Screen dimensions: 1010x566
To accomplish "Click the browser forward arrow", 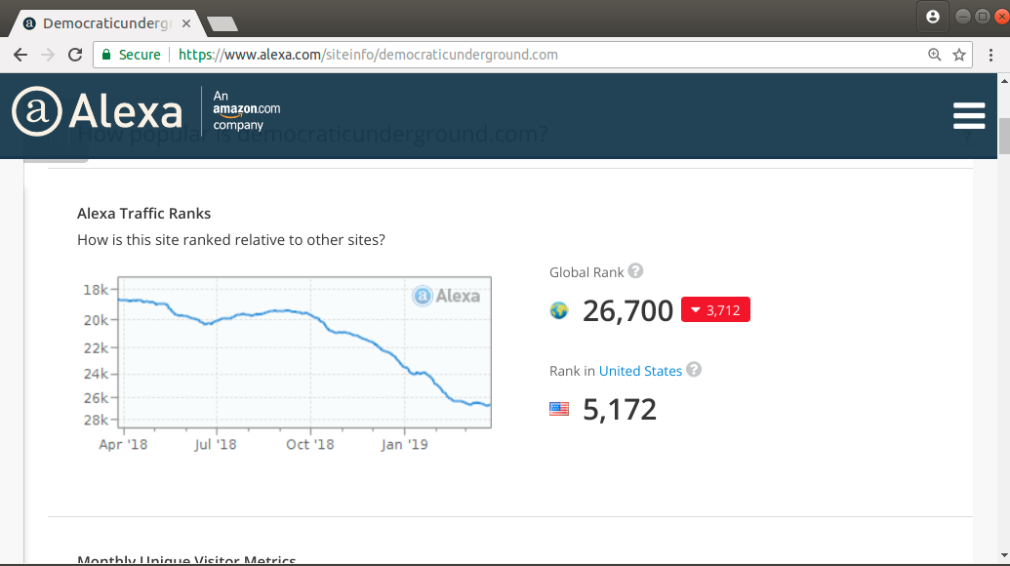I will click(48, 55).
